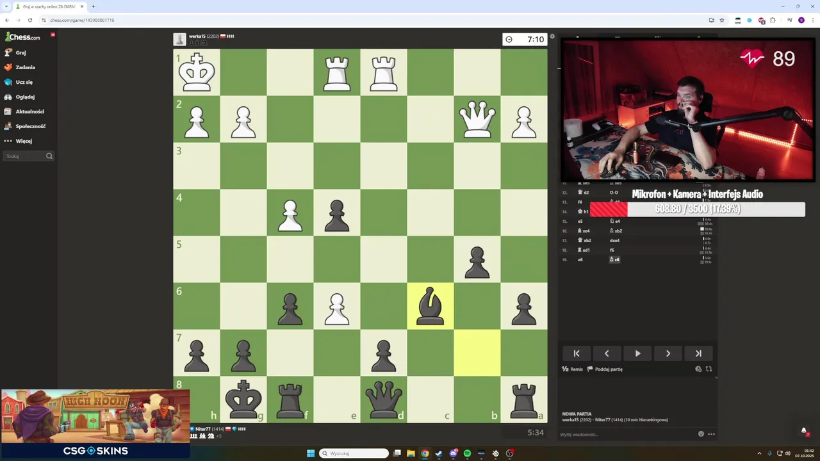Offer a draw with the Remis button
The image size is (820, 461).
pyautogui.click(x=572, y=369)
